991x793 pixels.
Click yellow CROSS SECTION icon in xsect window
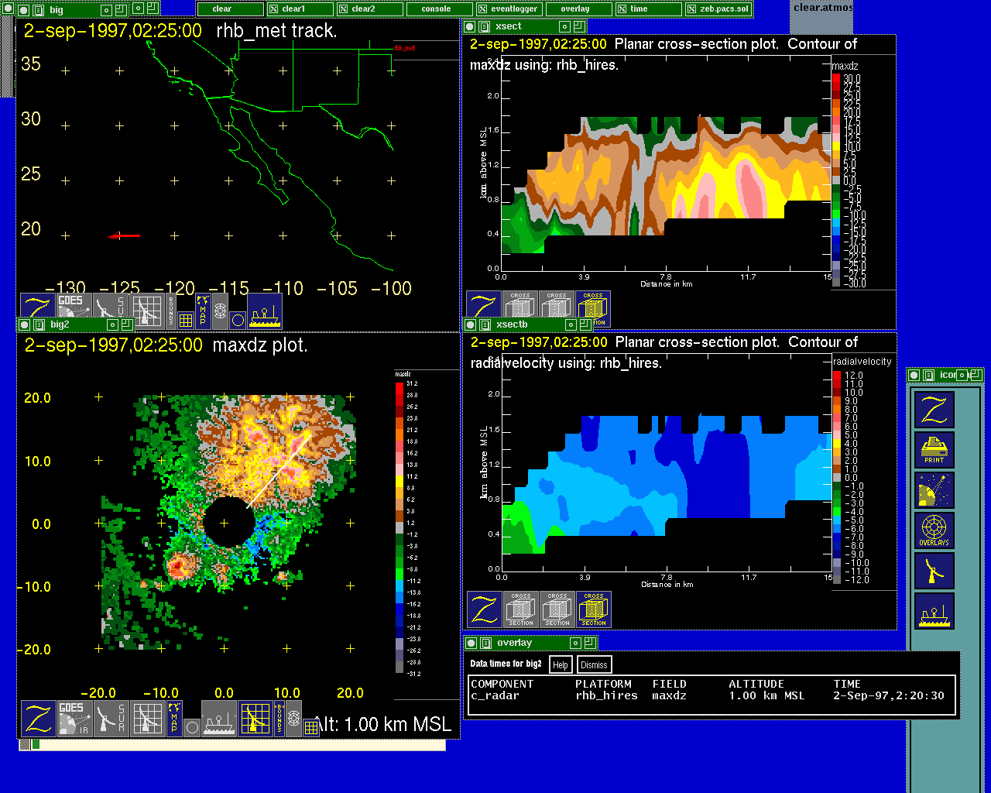tap(593, 308)
